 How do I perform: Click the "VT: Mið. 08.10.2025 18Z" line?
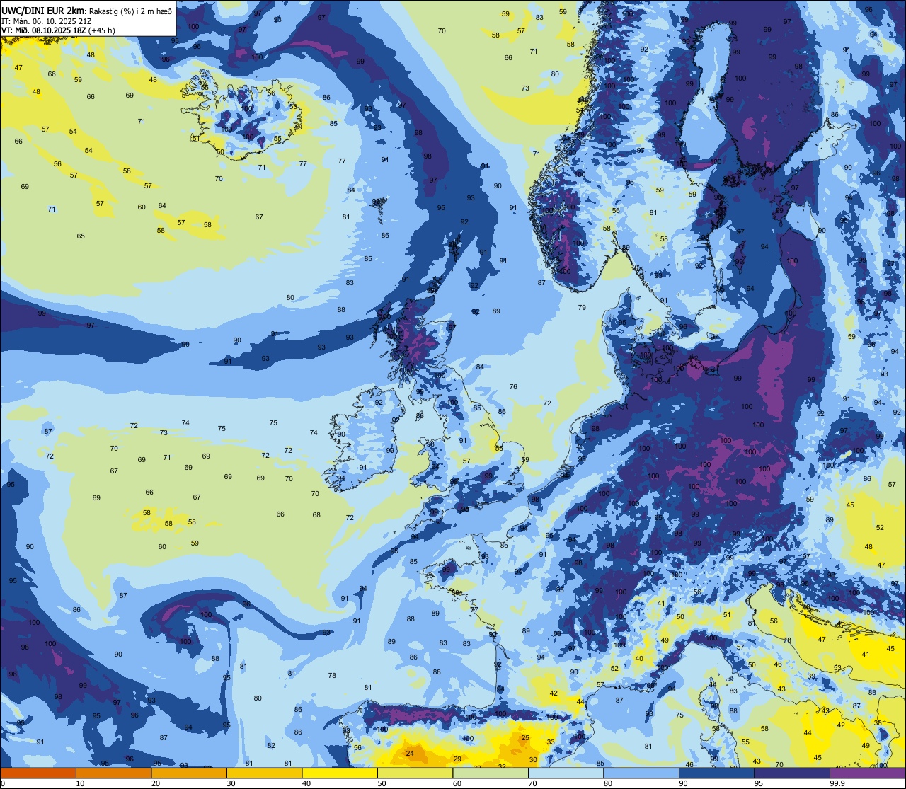click(x=44, y=30)
